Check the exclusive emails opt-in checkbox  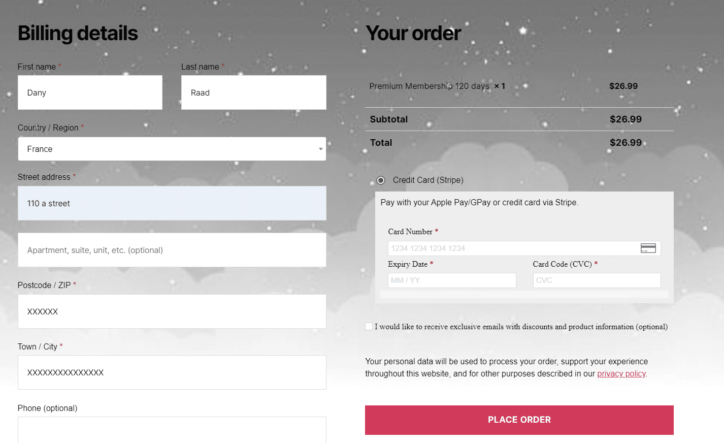point(369,327)
